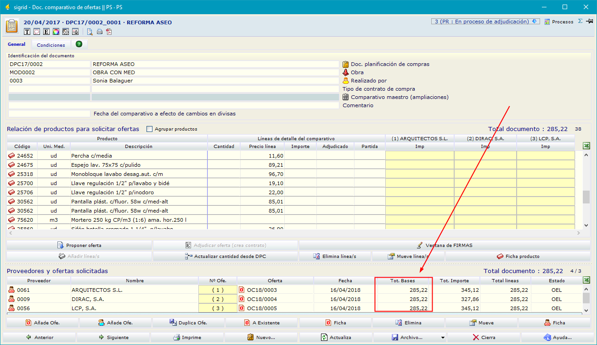This screenshot has height=345, width=597.
Task: Click the Siguiente navigation button
Action: 114,337
